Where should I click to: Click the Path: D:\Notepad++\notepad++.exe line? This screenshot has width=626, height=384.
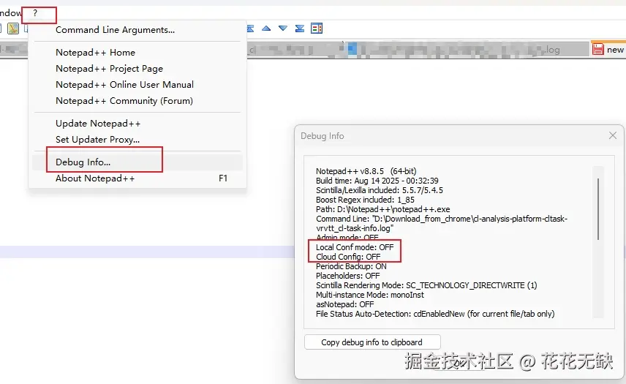[x=383, y=210]
